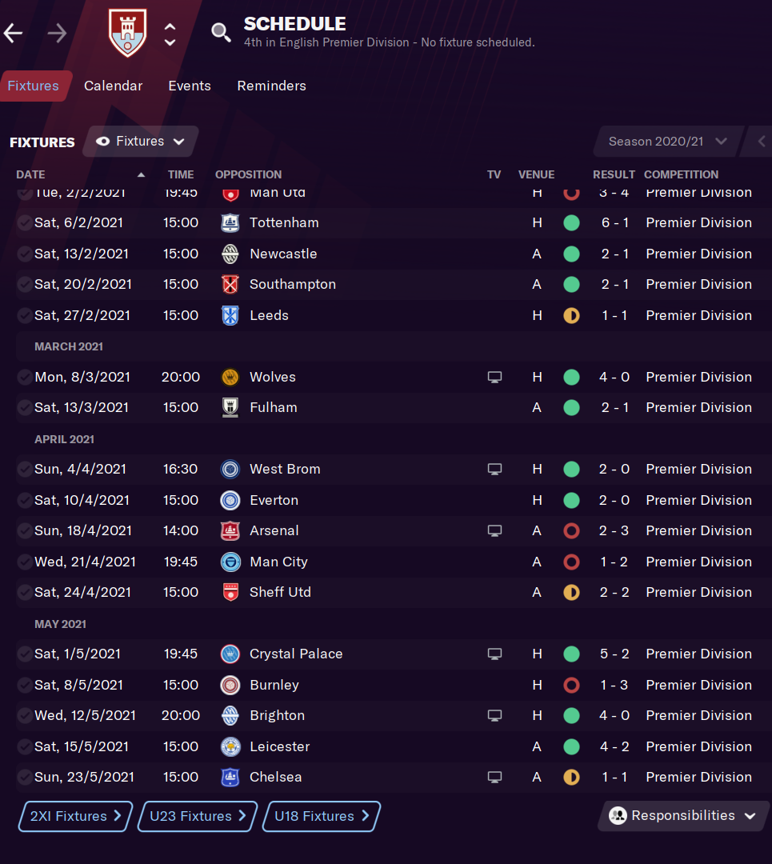The width and height of the screenshot is (772, 864).
Task: Open the U23 Fixtures button
Action: [198, 816]
